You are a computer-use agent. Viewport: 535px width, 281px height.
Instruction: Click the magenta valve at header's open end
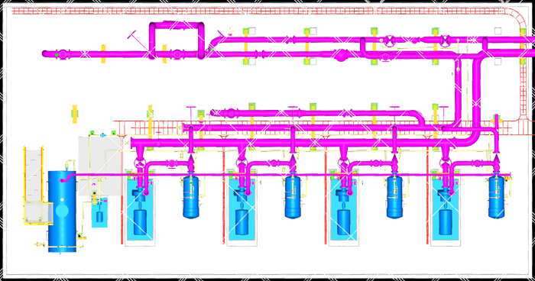click(63, 54)
